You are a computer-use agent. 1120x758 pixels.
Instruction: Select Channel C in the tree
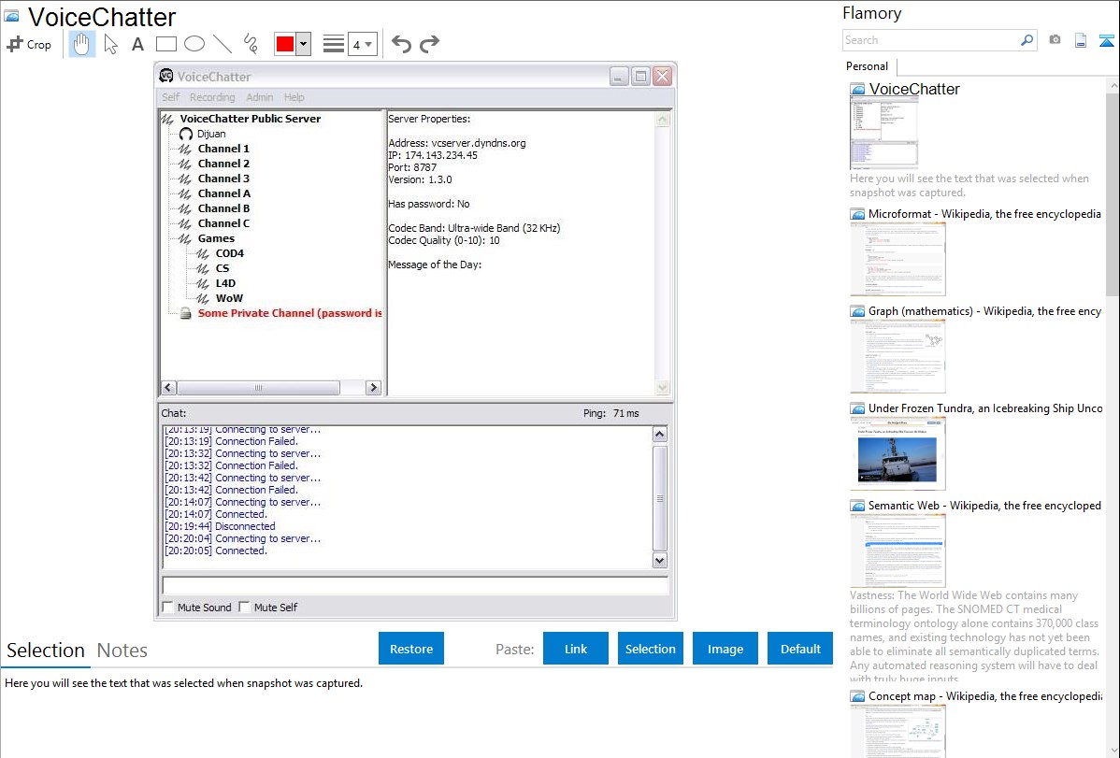[223, 223]
